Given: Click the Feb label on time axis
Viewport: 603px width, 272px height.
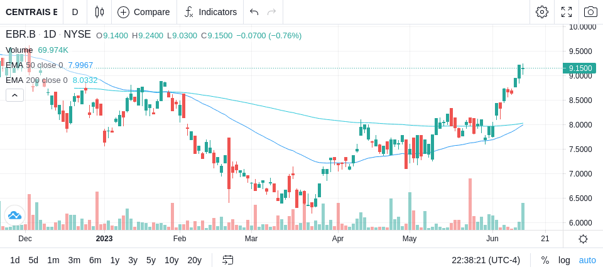Looking at the screenshot, I should coord(180,239).
